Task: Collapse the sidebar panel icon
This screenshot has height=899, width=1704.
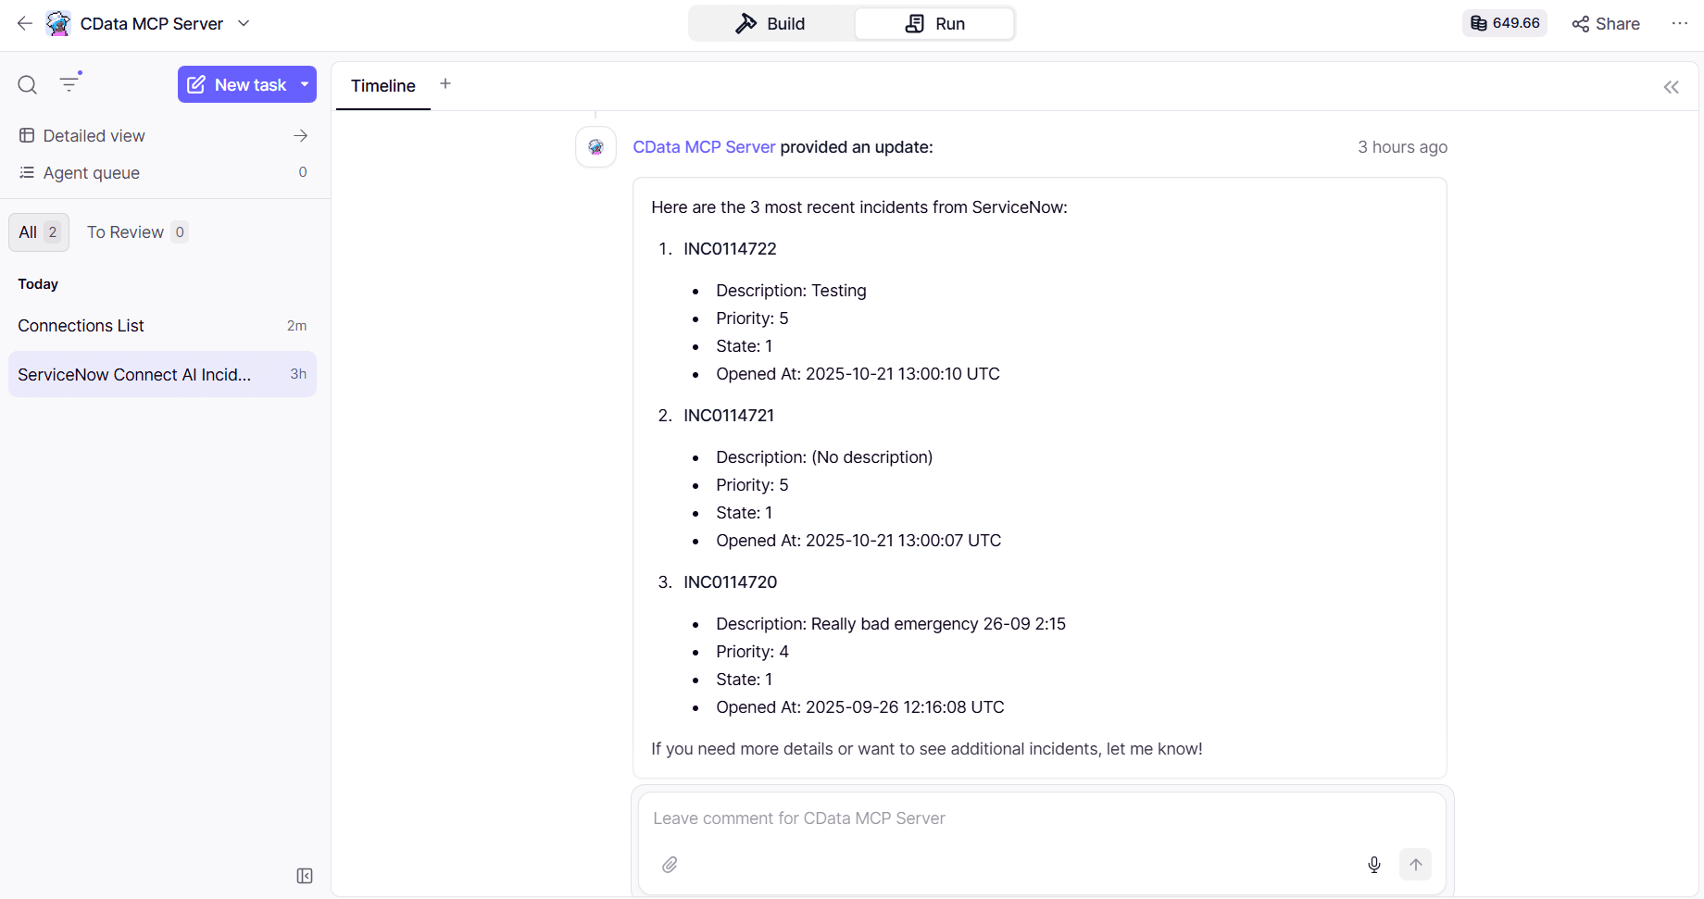Action: point(305,876)
